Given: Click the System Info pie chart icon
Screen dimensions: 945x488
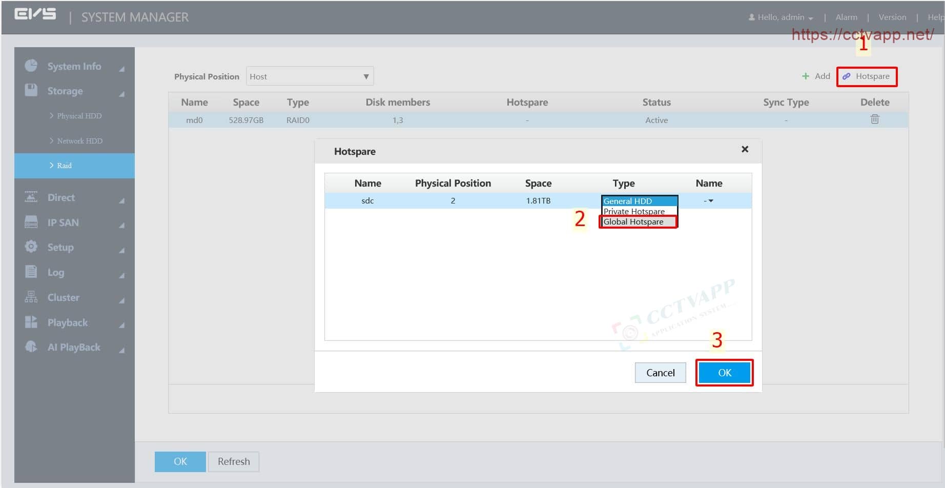Looking at the screenshot, I should coord(31,66).
